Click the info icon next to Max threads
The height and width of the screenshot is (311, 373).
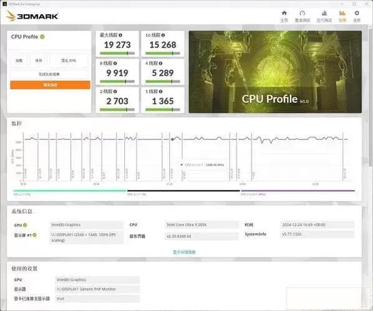pos(120,35)
